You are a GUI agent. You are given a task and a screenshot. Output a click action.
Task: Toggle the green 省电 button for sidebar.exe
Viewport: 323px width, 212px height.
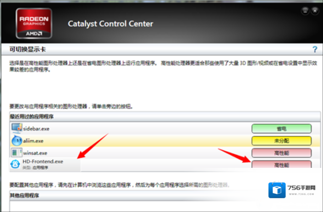(281, 129)
